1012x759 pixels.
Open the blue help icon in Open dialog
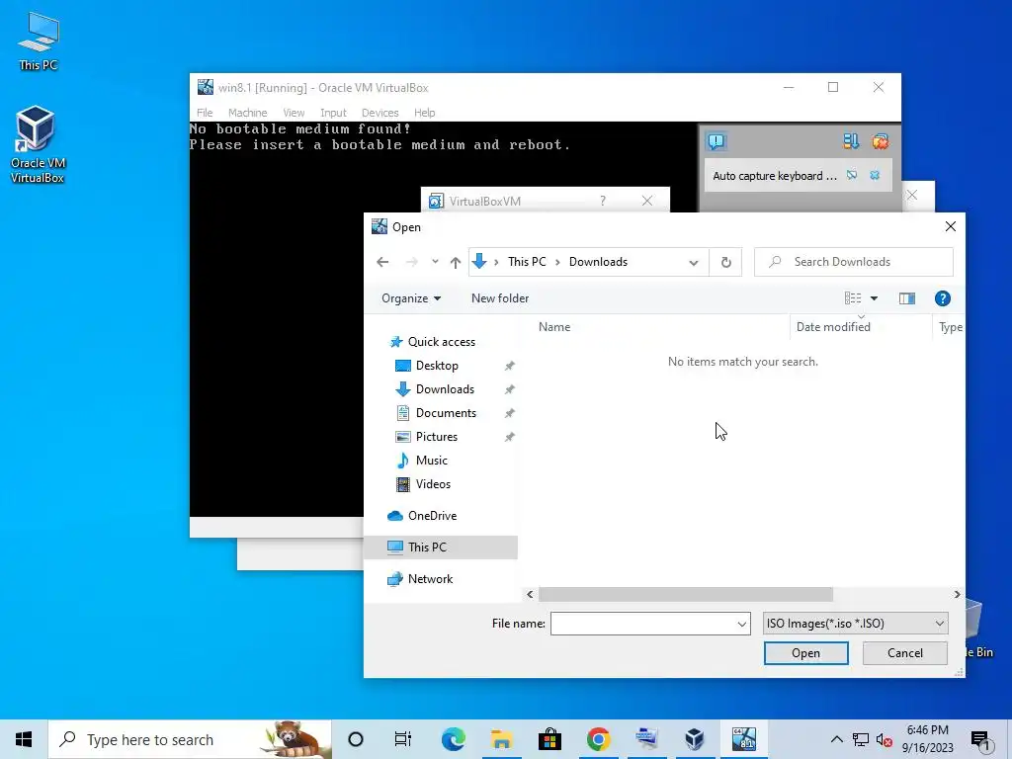click(942, 298)
